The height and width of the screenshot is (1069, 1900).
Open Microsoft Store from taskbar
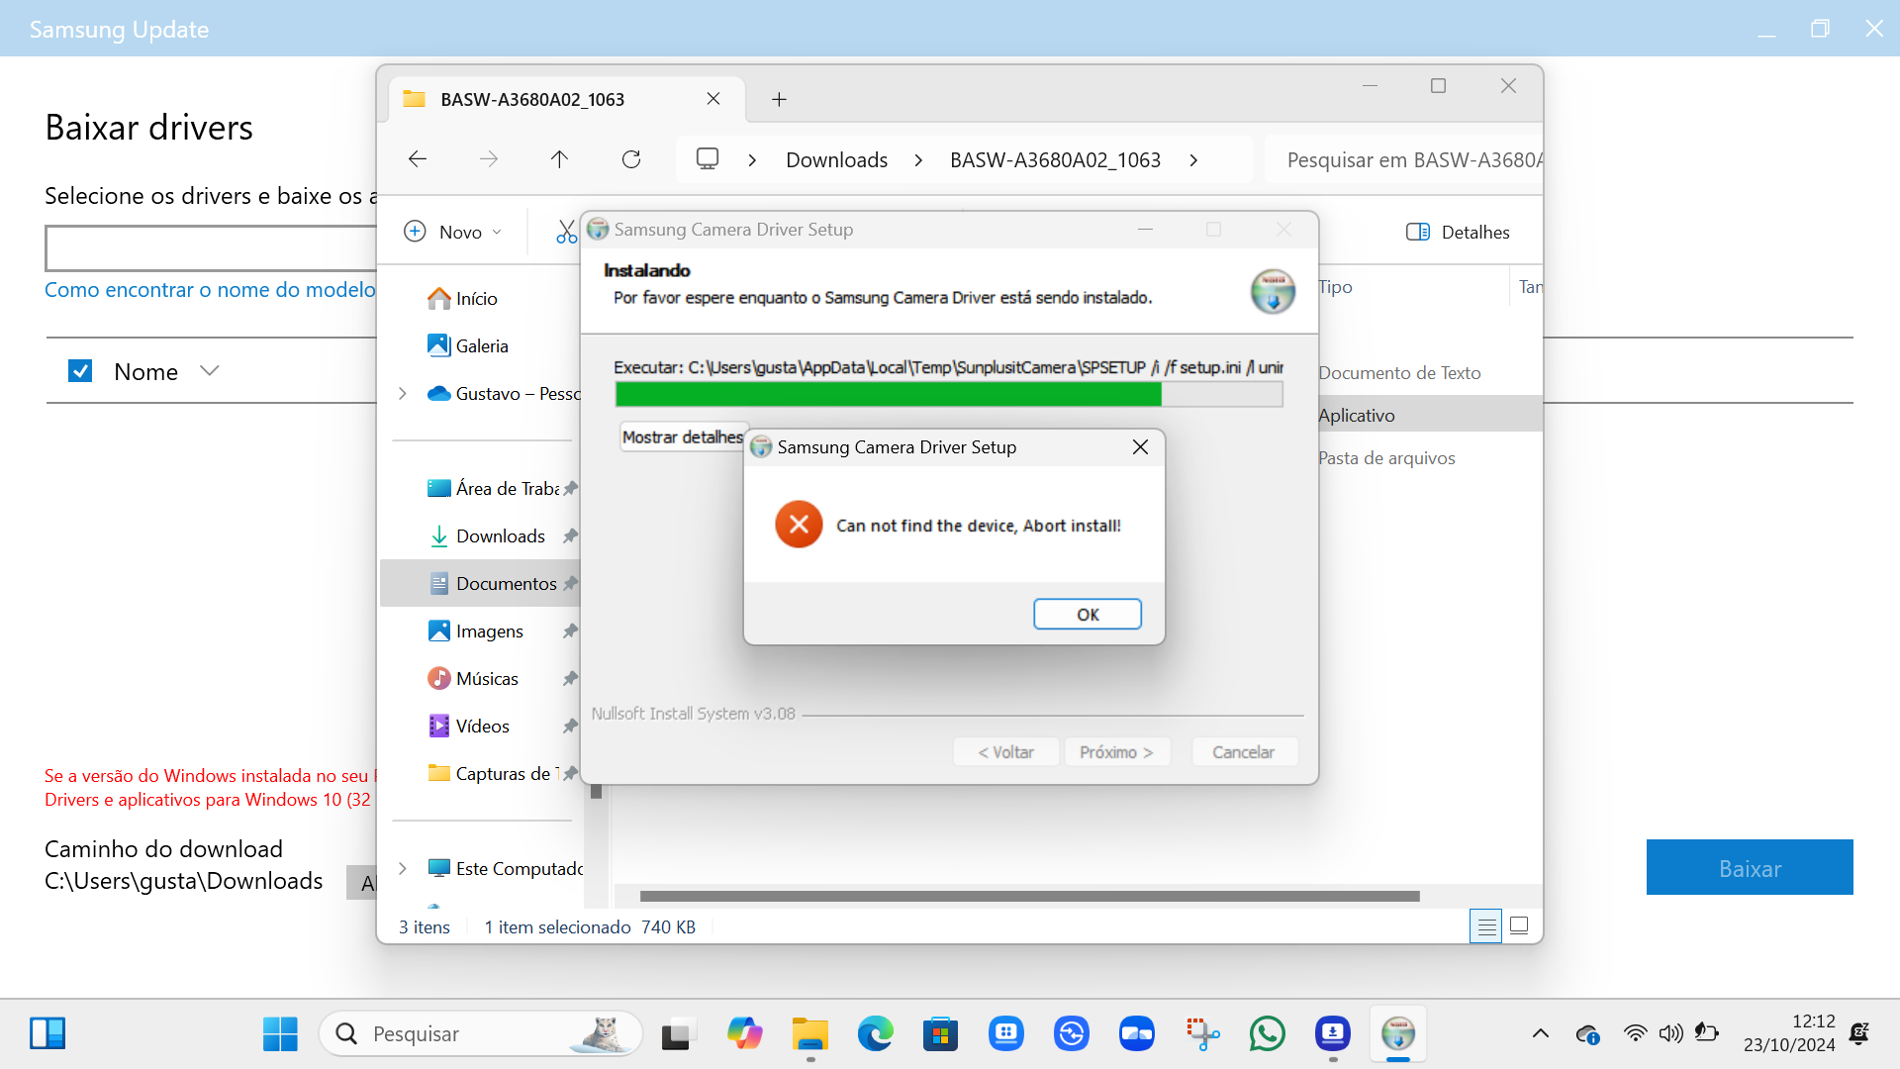pyautogui.click(x=940, y=1033)
